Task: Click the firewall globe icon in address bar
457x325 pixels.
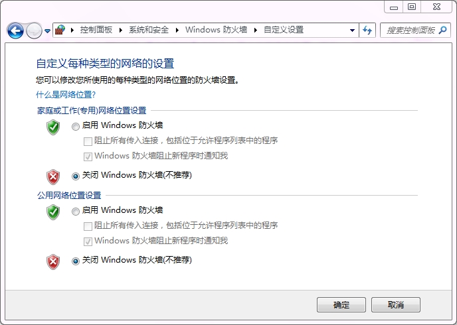Action: point(60,30)
